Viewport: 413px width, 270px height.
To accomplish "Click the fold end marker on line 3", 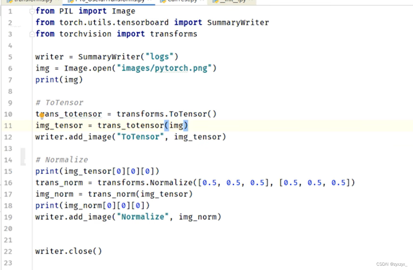I will [32, 34].
